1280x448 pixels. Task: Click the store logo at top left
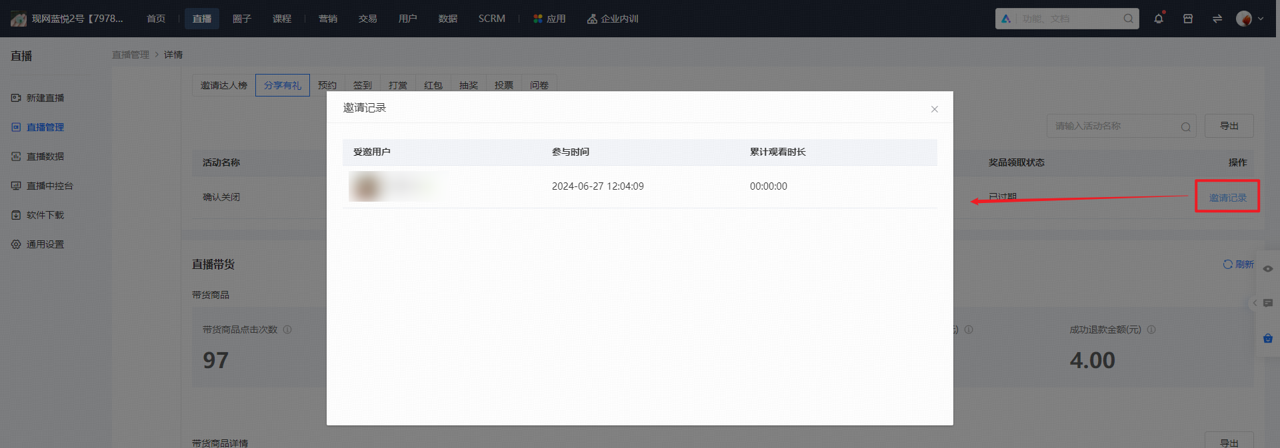click(x=19, y=19)
